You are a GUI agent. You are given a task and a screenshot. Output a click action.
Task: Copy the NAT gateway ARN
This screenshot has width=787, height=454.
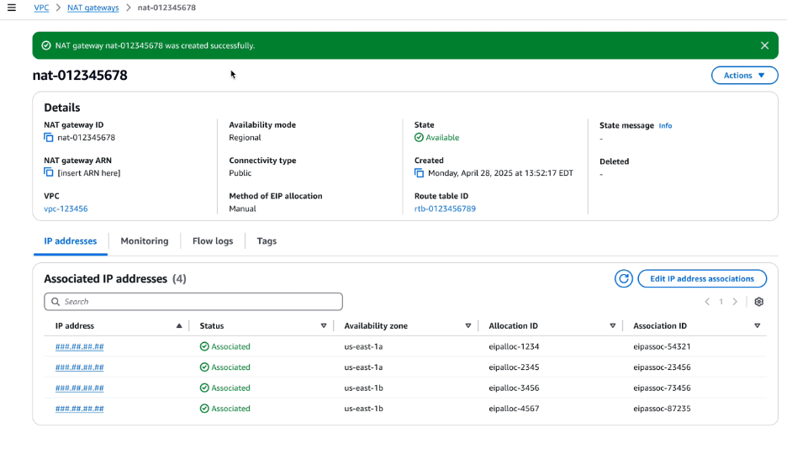pos(49,173)
